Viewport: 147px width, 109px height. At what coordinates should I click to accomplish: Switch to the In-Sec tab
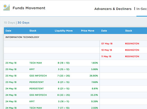[142, 9]
